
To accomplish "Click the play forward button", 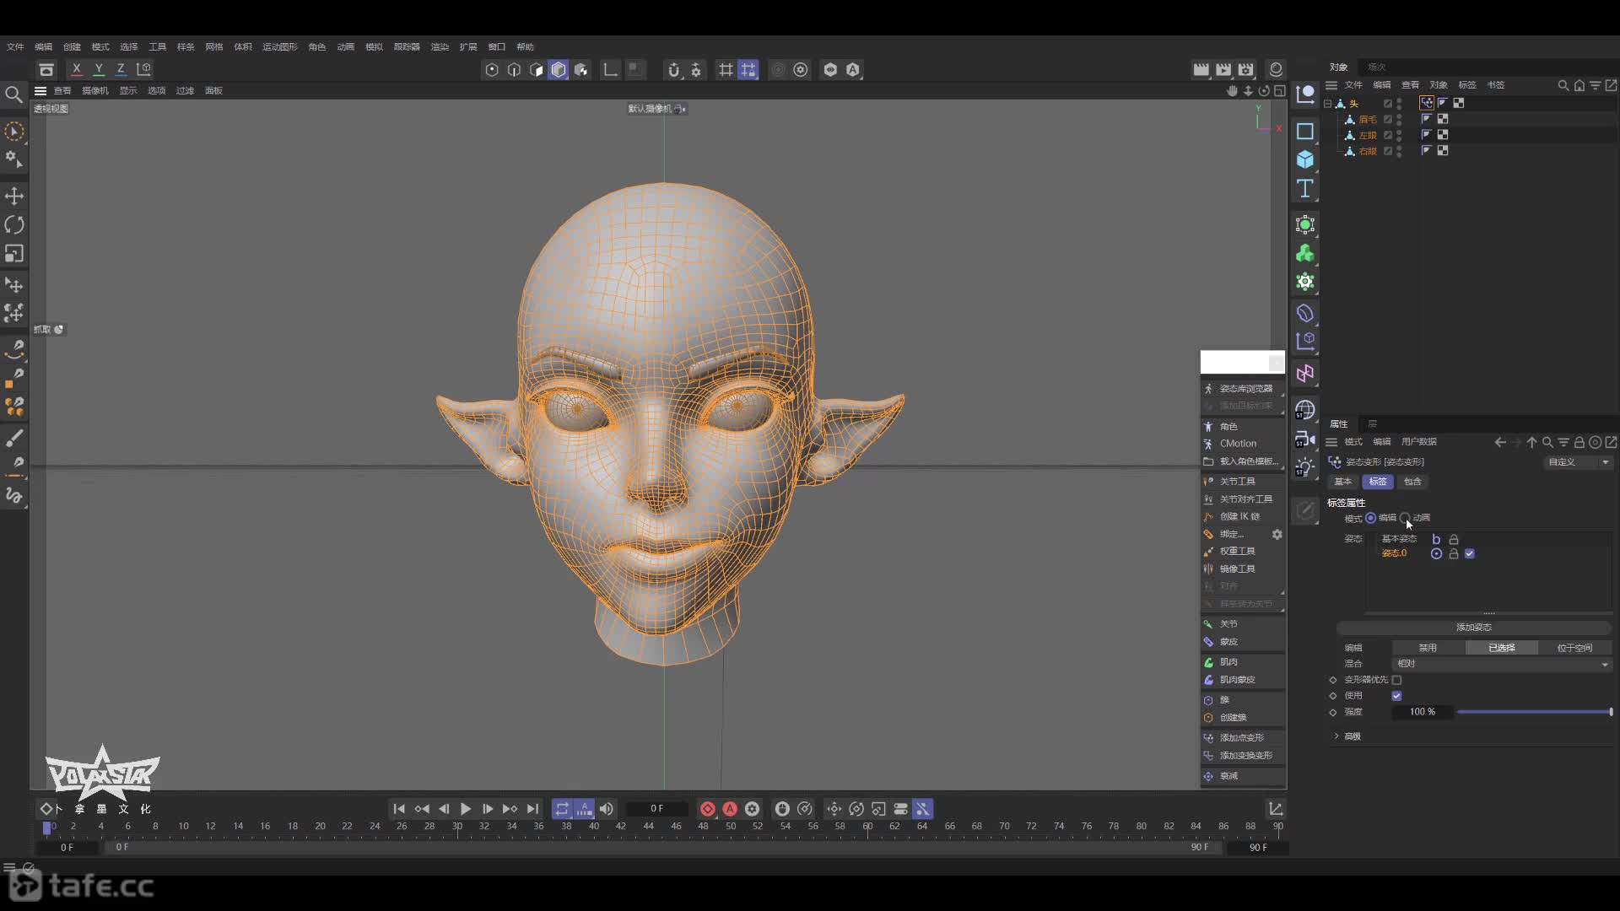I will [x=466, y=808].
